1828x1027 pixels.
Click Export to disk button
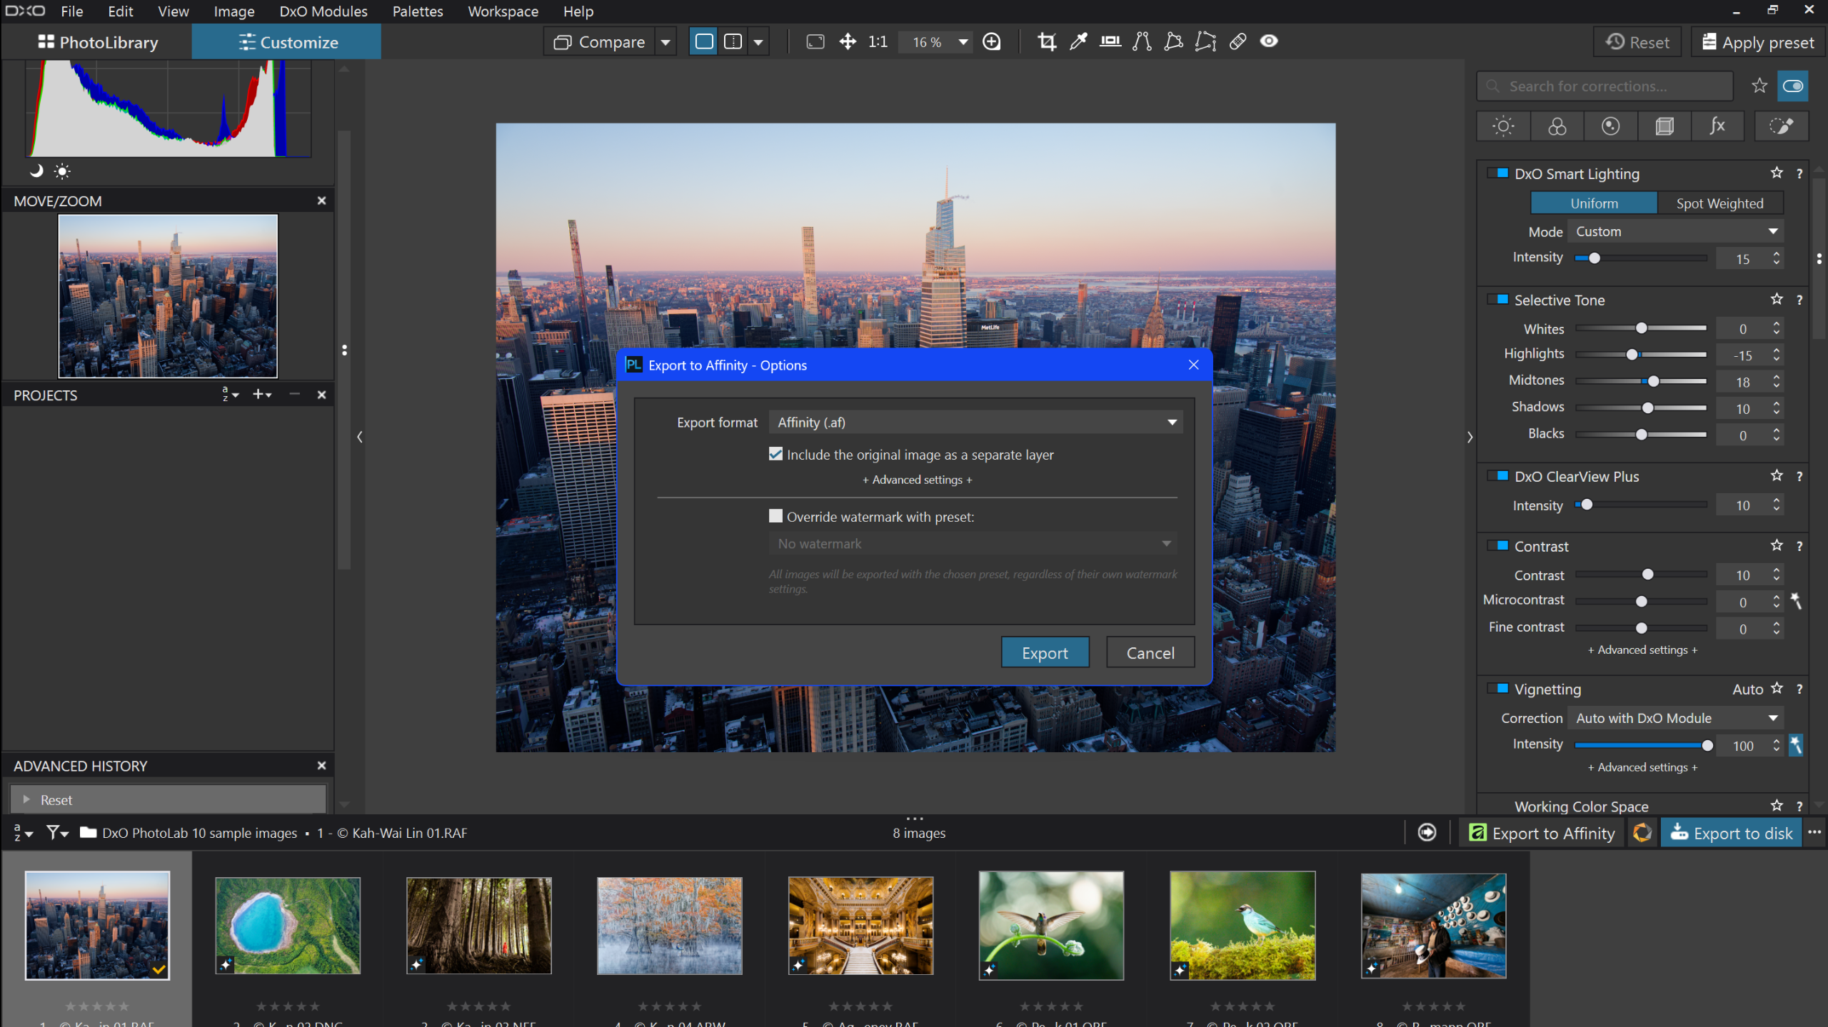point(1732,833)
